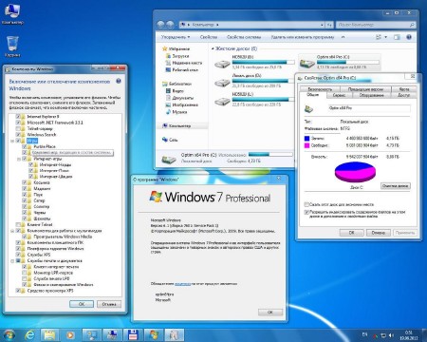This screenshot has width=427, height=342.
Task: Click the address bar refresh icon
Action: click(x=329, y=25)
